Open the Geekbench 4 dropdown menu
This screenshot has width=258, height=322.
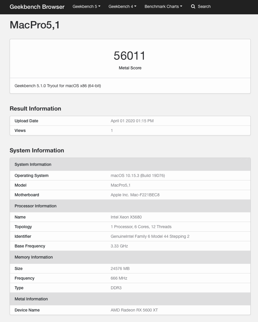pos(122,6)
